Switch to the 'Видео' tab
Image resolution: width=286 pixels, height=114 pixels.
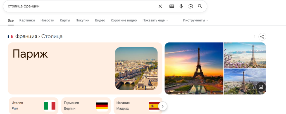[x=100, y=20]
